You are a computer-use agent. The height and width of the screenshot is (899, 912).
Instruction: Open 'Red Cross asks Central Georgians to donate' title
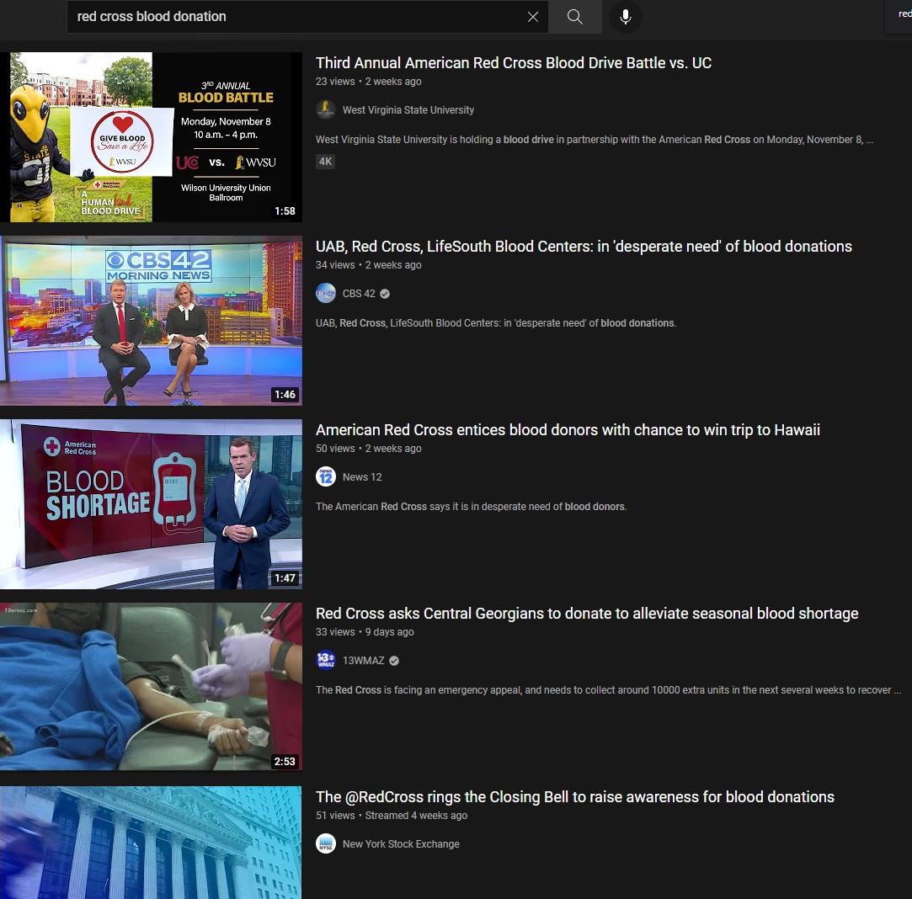(587, 614)
